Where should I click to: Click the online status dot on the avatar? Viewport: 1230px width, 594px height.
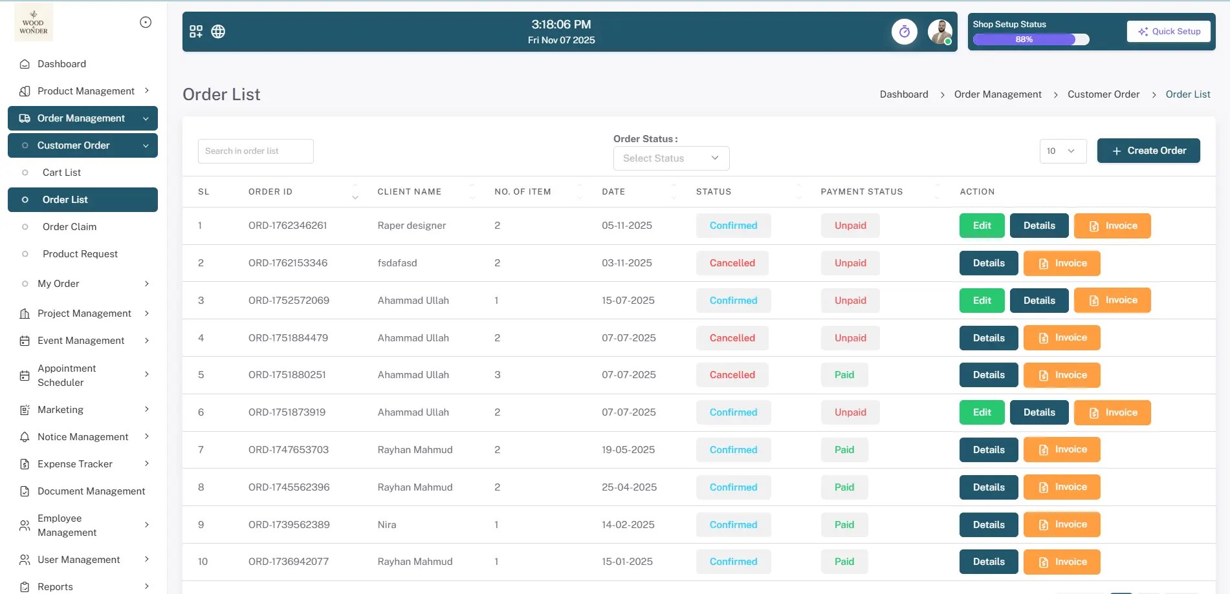coord(947,41)
